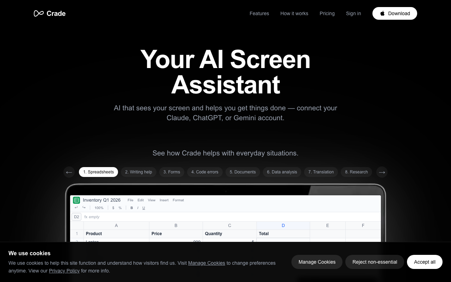Click Sign in
This screenshot has width=451, height=282.
(353, 13)
